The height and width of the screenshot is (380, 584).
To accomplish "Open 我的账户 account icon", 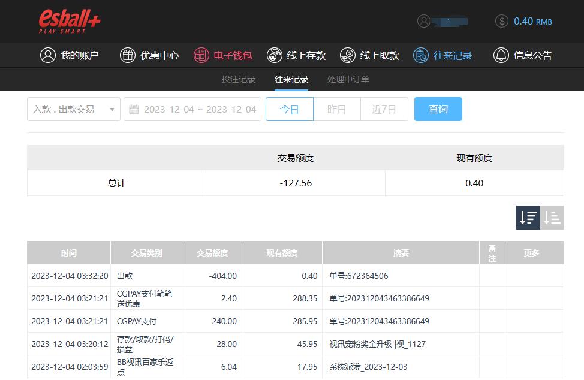I will 47,55.
